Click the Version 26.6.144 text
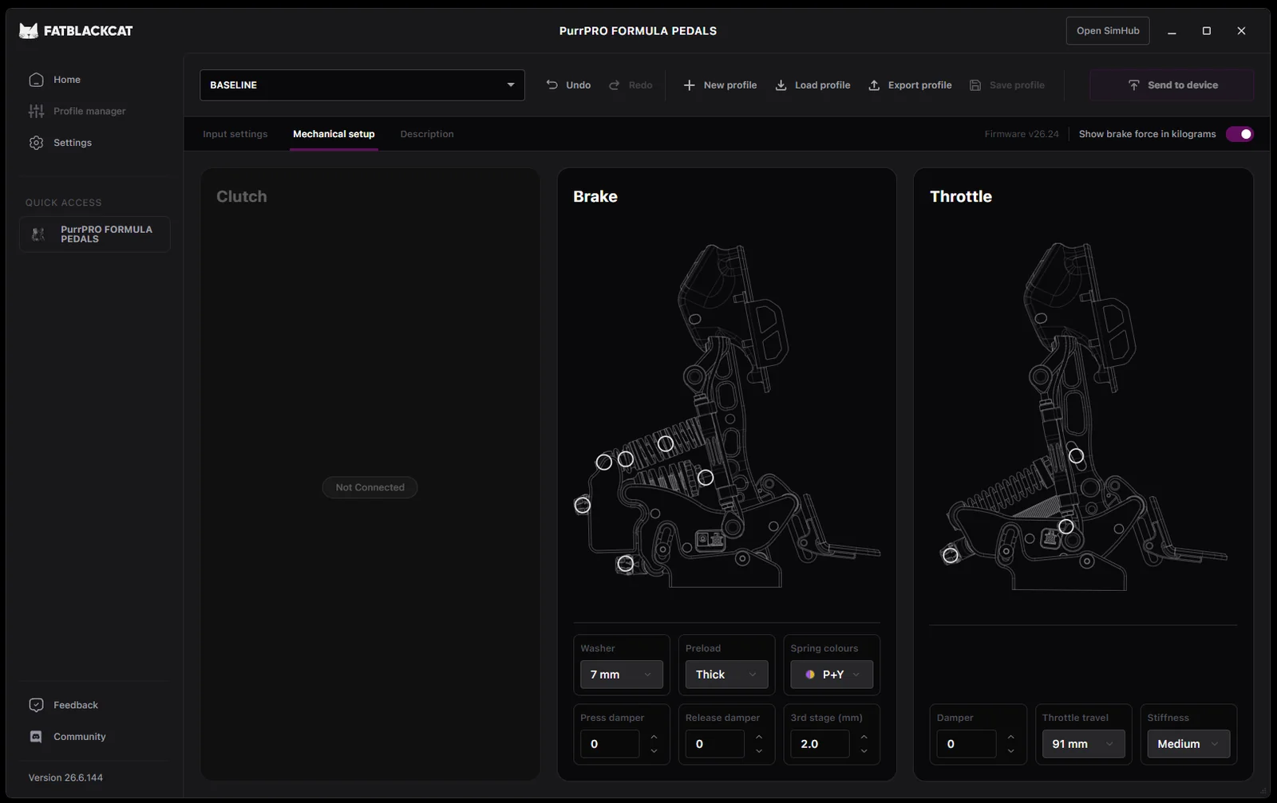The height and width of the screenshot is (803, 1277). [65, 777]
